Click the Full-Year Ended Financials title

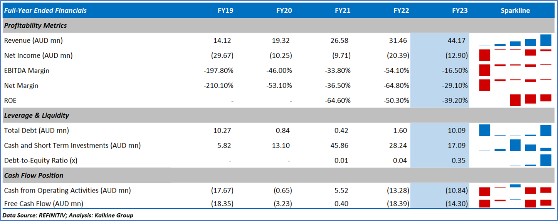[45, 10]
